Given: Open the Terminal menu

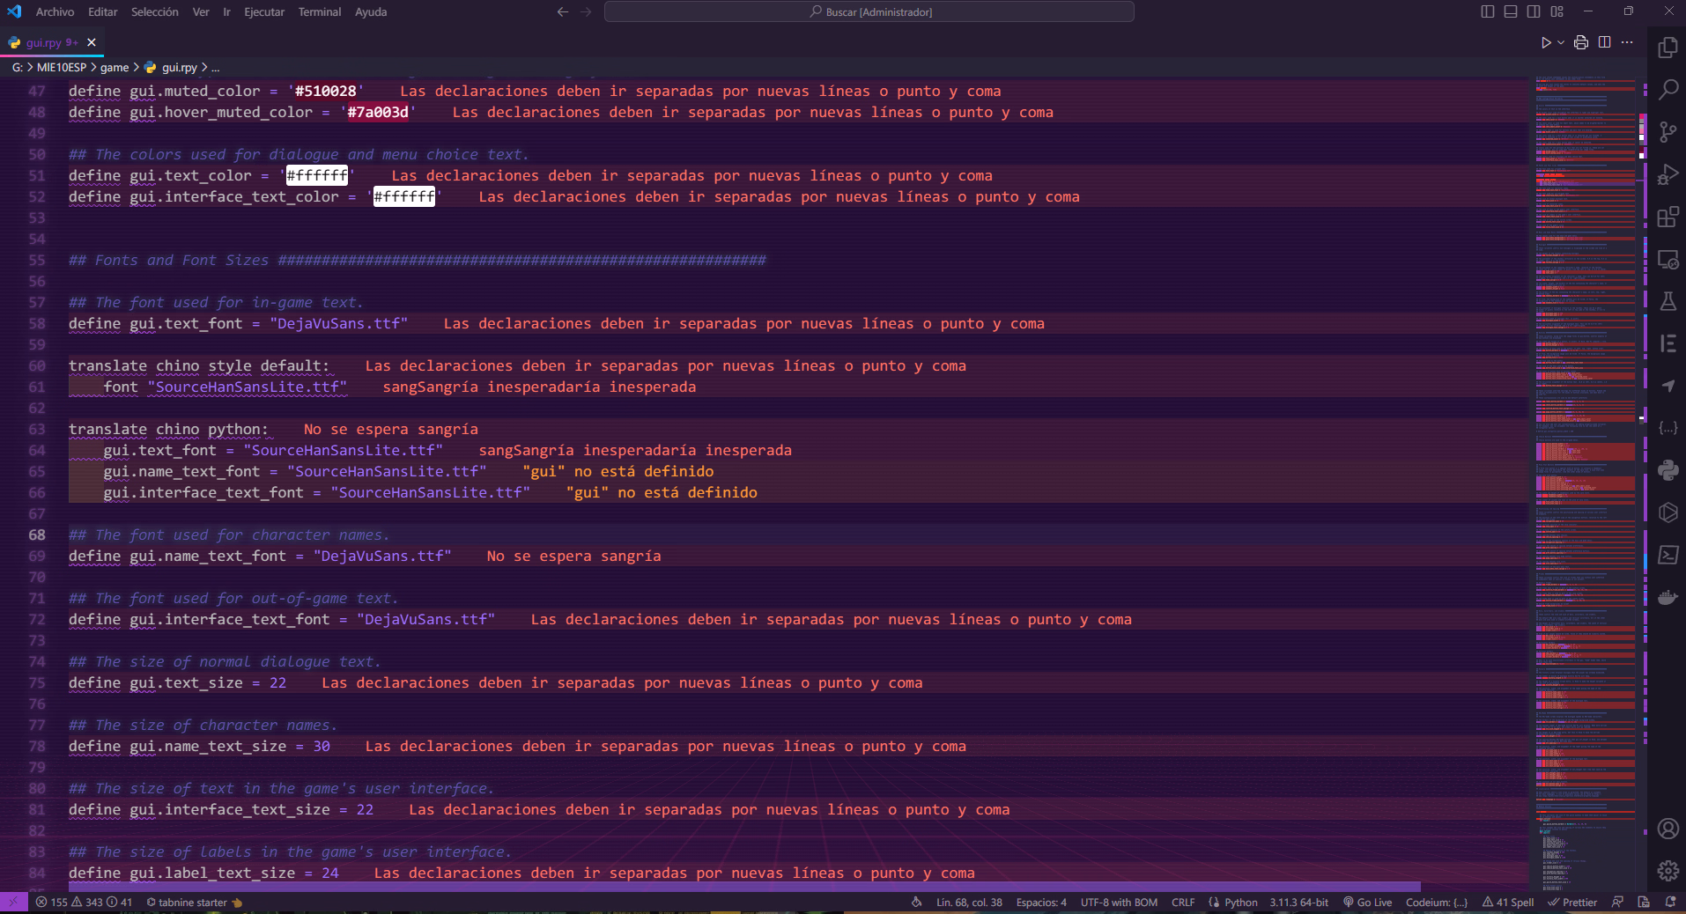Looking at the screenshot, I should (x=319, y=11).
